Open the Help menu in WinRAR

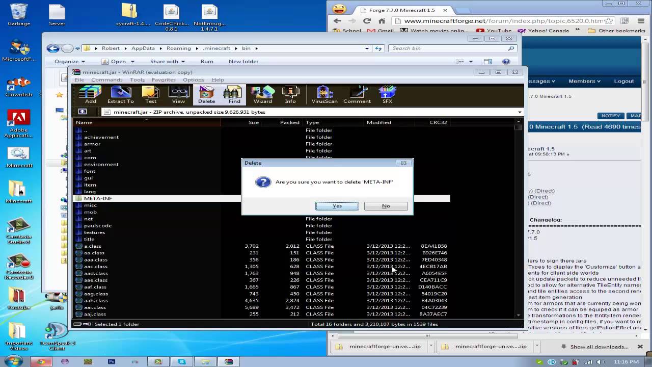pyautogui.click(x=218, y=80)
